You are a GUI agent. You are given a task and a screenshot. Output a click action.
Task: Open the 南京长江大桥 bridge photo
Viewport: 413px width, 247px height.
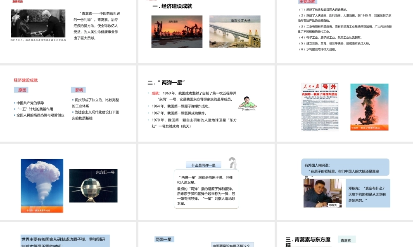pyautogui.click(x=235, y=32)
